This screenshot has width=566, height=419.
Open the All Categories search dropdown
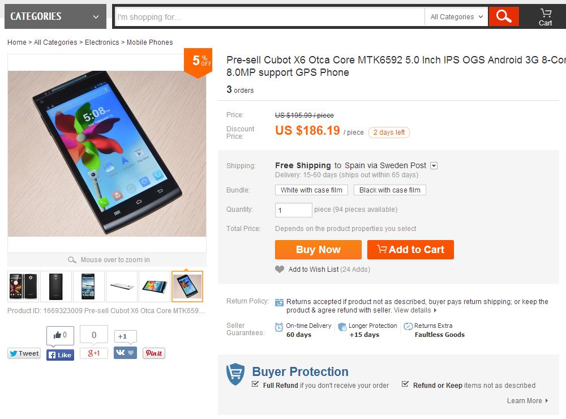point(456,17)
